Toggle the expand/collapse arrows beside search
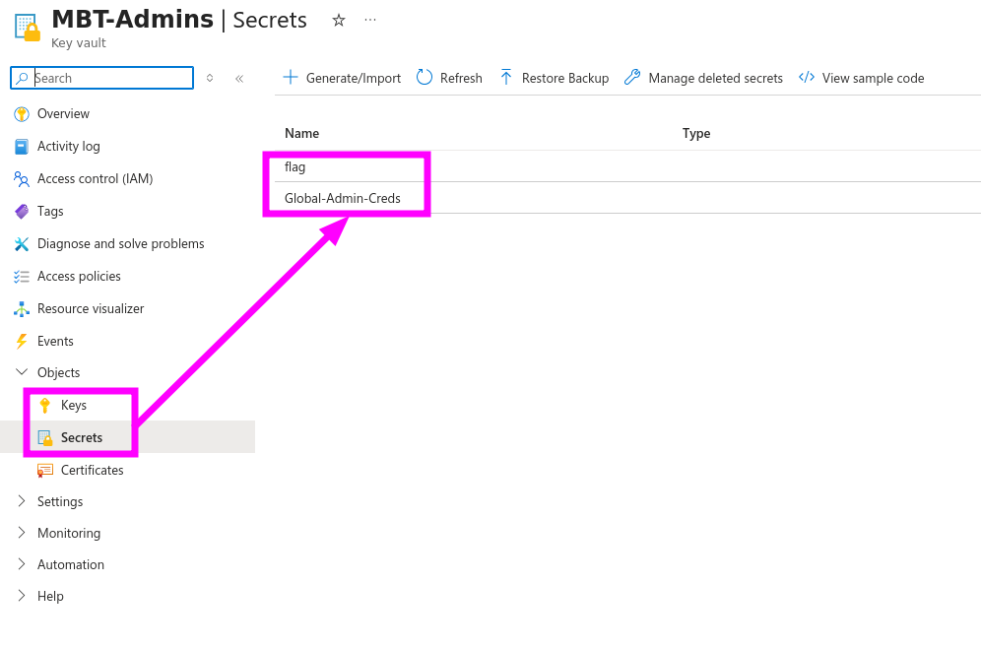 click(210, 78)
